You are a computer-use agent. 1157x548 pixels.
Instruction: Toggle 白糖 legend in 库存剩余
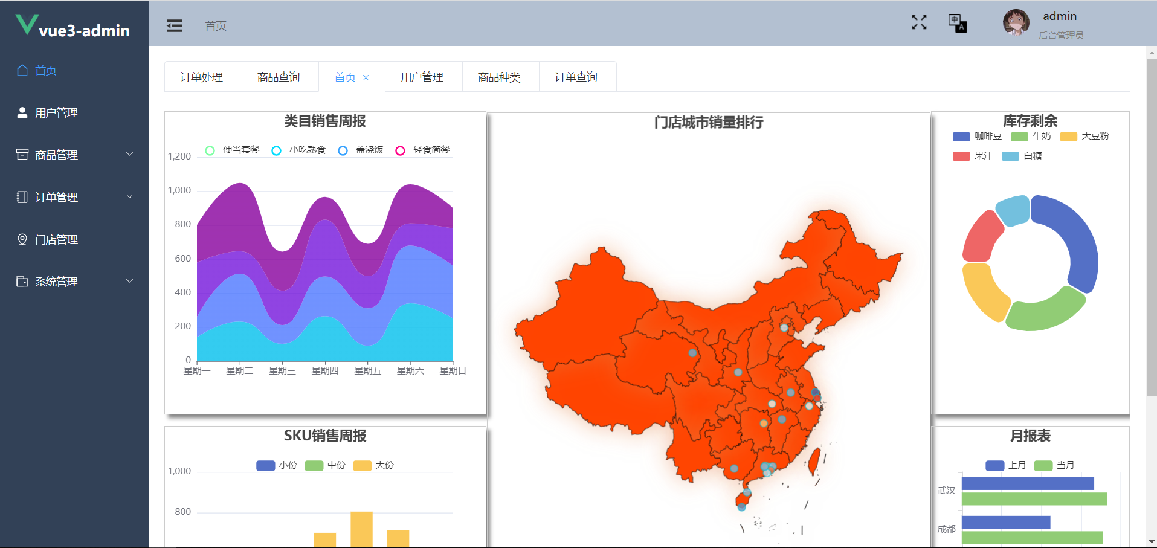click(1022, 156)
